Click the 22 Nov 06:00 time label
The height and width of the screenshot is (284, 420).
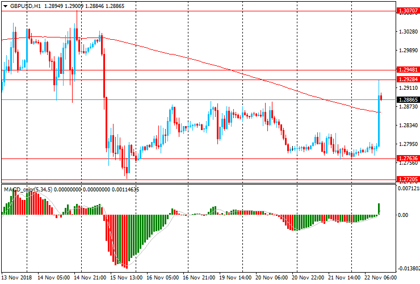pos(381,278)
